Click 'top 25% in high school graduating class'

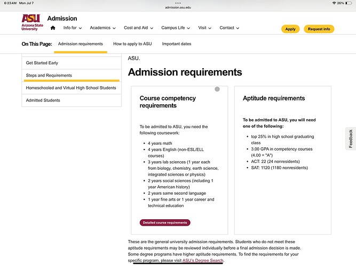tap(282, 140)
